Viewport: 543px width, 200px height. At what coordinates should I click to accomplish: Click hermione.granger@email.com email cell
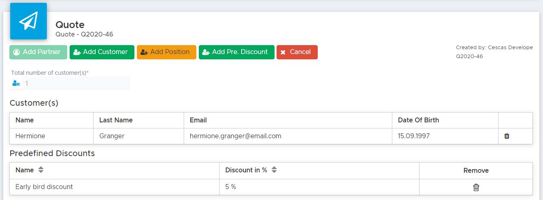[x=288, y=136]
